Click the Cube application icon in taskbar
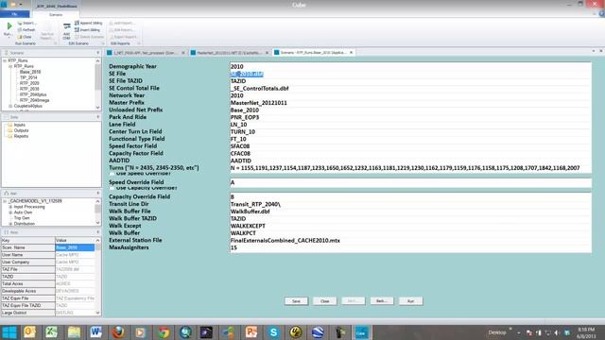Screen dimensions: 605x340 [x=361, y=332]
